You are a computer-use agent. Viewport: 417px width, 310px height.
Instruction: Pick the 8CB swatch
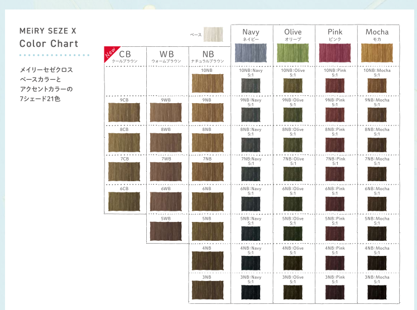point(124,142)
